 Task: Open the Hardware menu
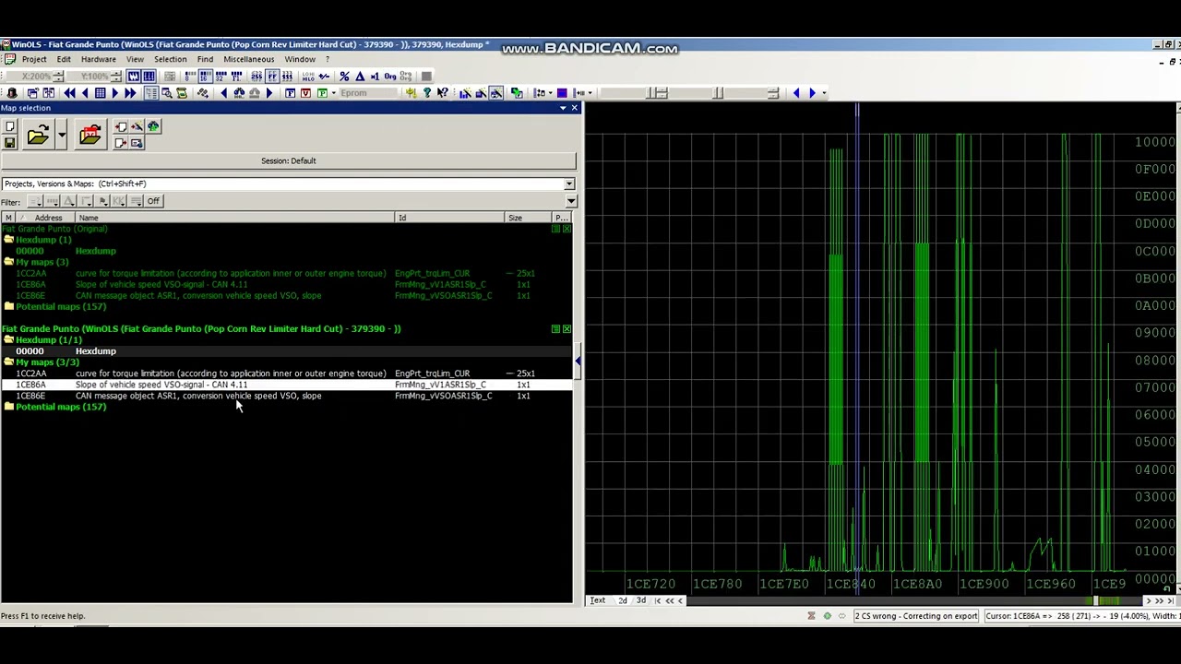tap(99, 59)
